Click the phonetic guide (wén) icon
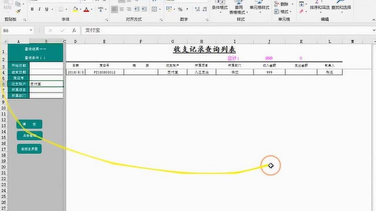Screen dimensions: 376x211 tap(101, 9)
